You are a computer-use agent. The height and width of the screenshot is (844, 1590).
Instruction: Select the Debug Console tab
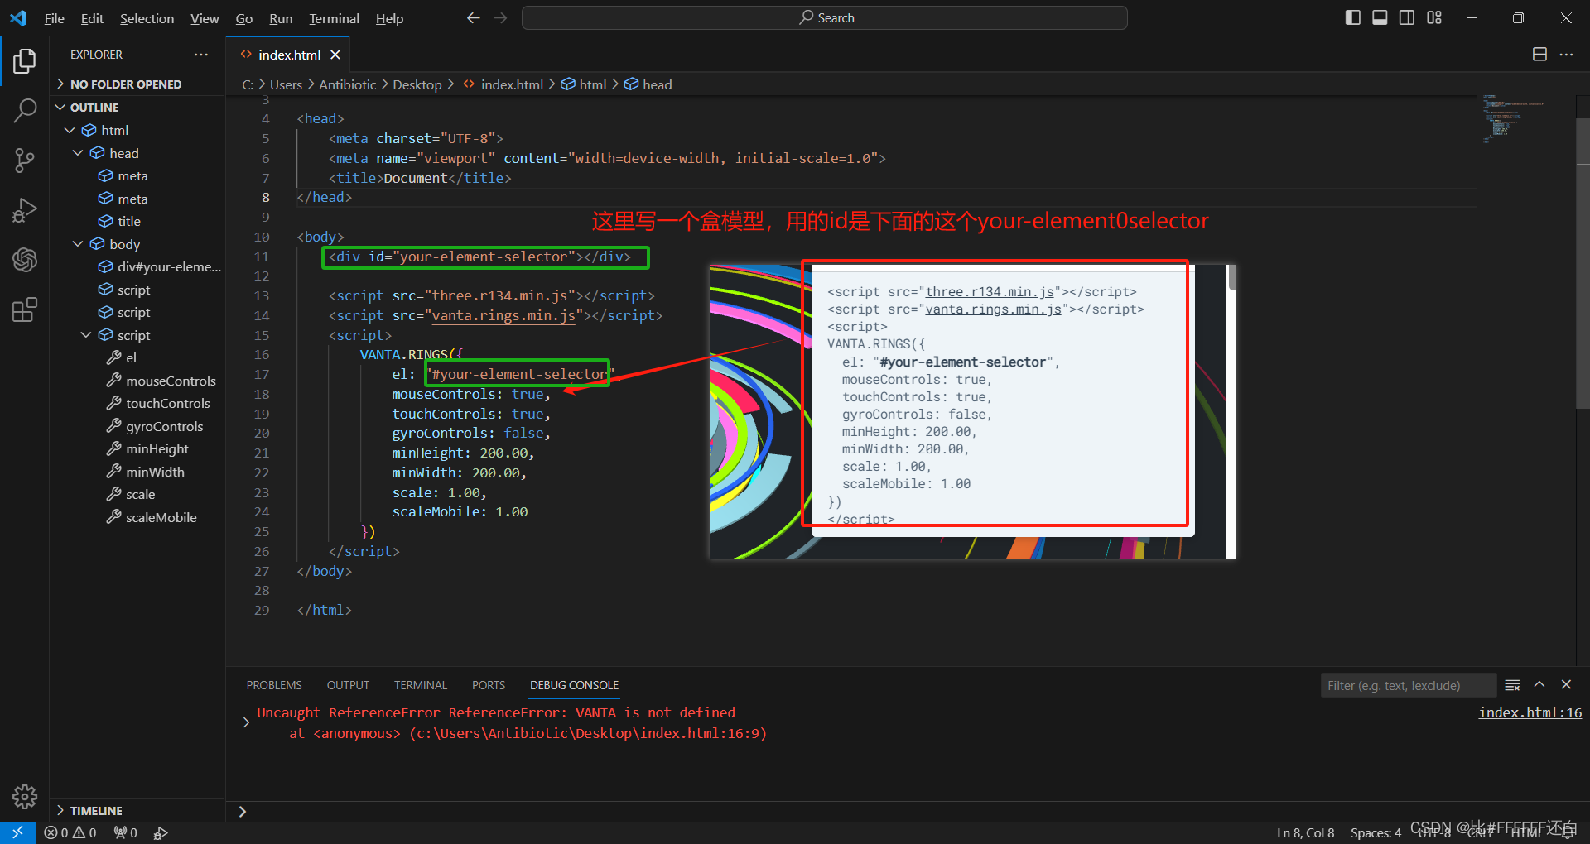tap(574, 685)
